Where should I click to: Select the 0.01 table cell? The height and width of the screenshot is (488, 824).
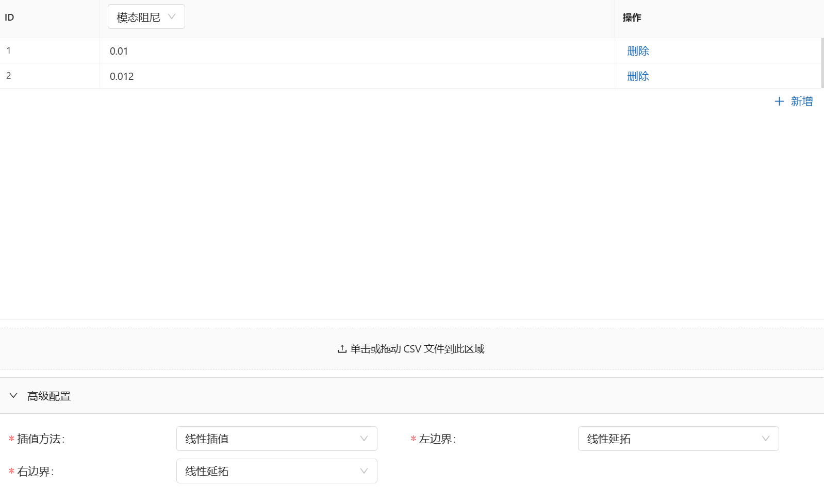(x=357, y=51)
